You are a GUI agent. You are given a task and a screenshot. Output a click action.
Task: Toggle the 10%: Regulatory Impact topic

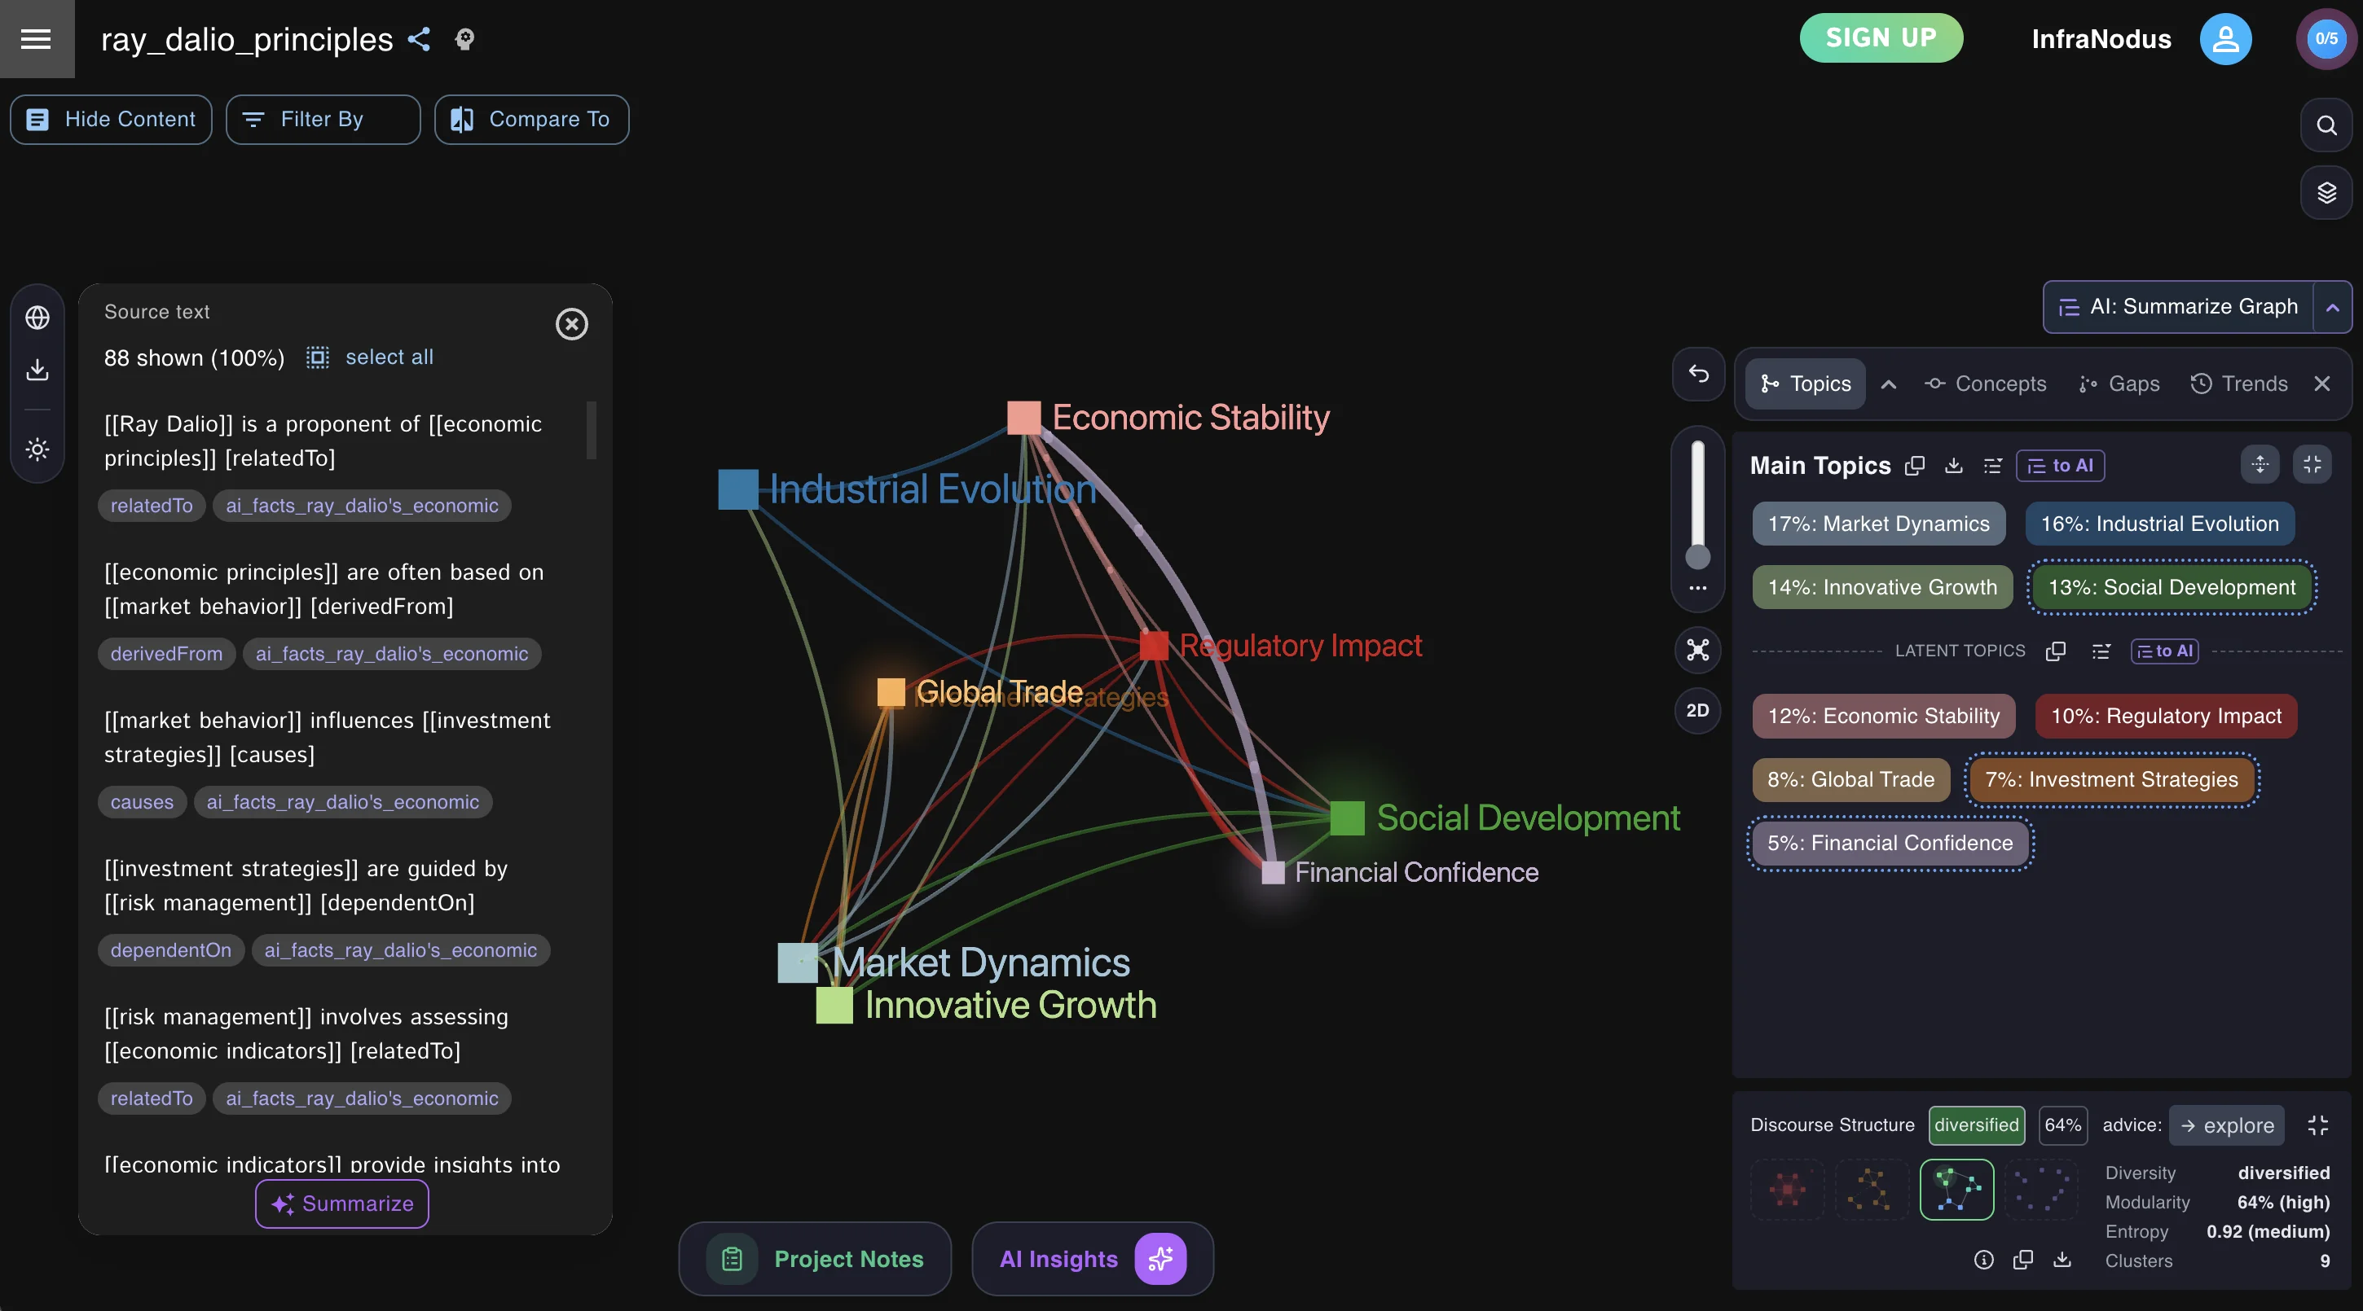(x=2166, y=716)
